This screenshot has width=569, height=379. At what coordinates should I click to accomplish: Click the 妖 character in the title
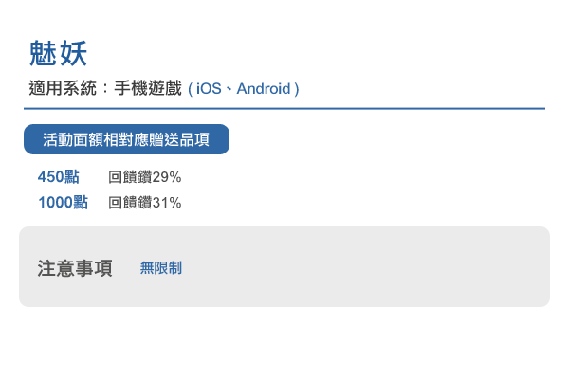73,53
